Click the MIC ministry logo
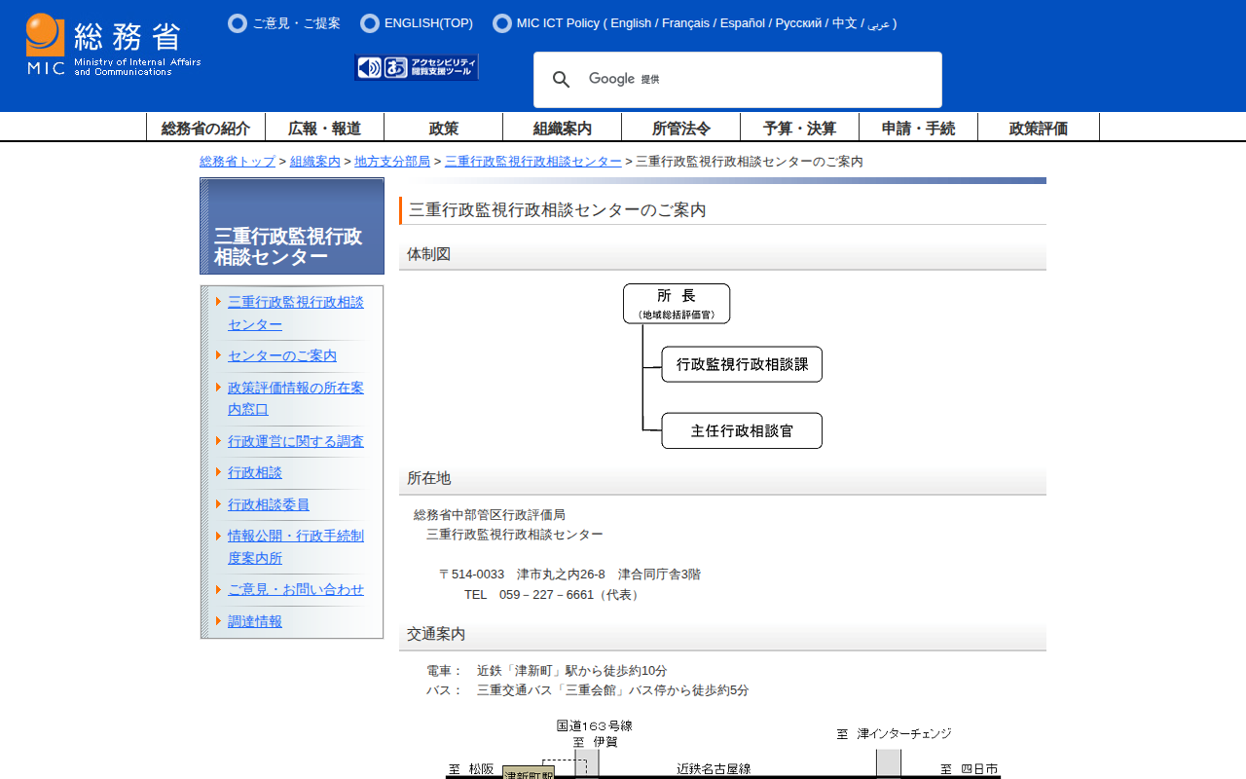The width and height of the screenshot is (1246, 779). click(x=113, y=45)
